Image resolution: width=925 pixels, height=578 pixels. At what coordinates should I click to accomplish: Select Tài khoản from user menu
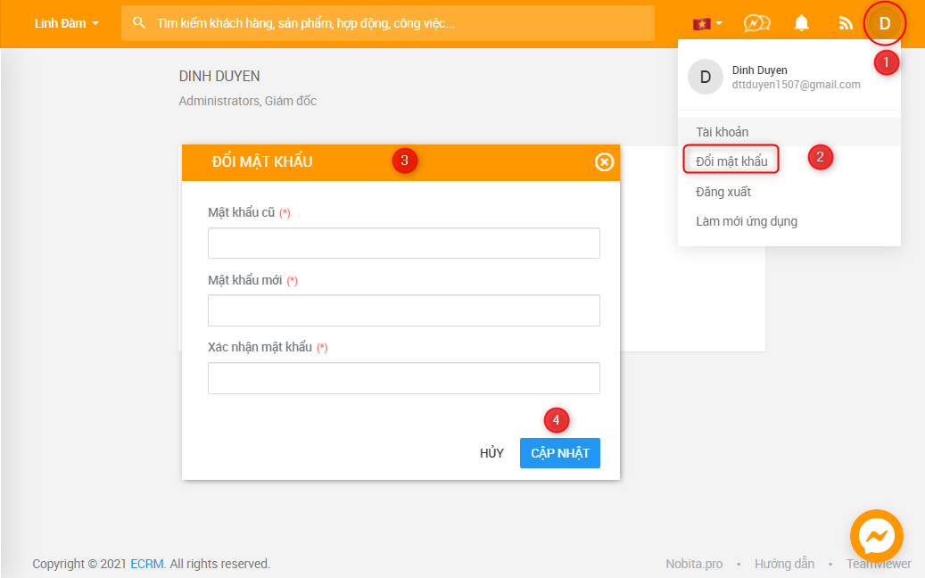point(722,132)
